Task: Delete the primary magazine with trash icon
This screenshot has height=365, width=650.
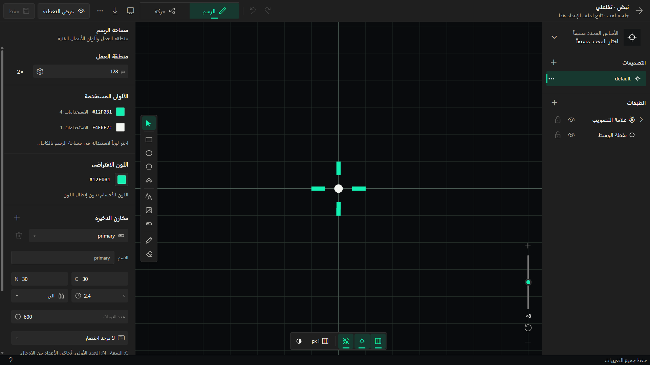Action: click(19, 236)
